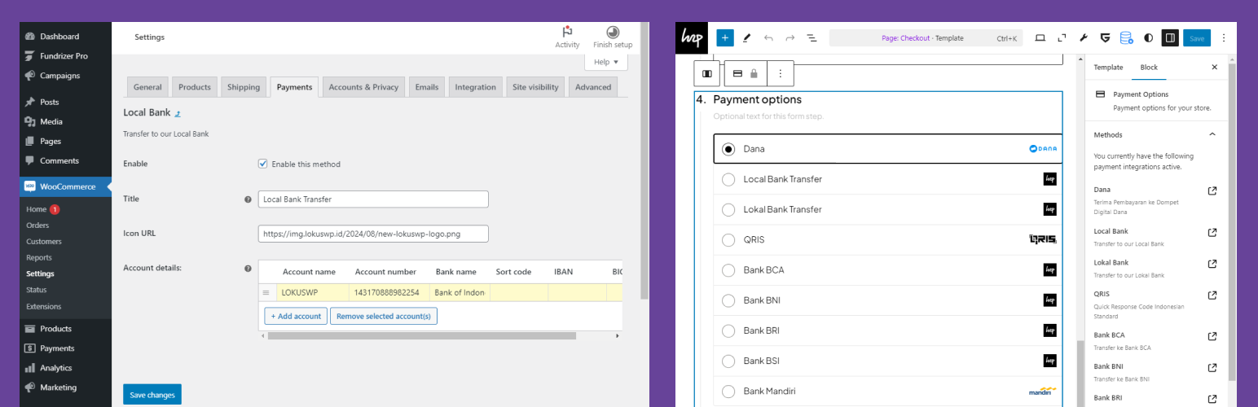Collapse the Methods panel section
Image resolution: width=1258 pixels, height=407 pixels.
coord(1212,135)
